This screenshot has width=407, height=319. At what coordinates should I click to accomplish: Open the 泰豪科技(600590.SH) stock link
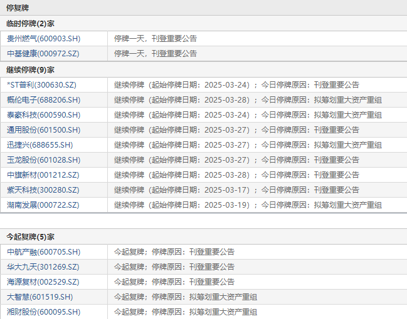click(44, 115)
